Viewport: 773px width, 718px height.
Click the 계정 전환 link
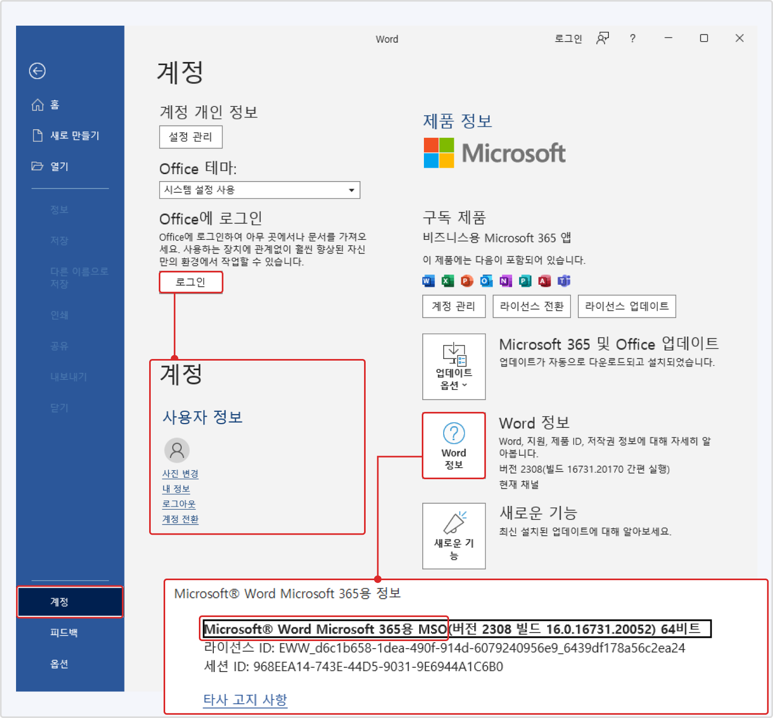tap(180, 519)
